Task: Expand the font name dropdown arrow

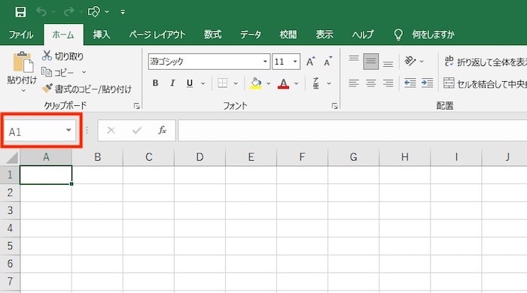Action: point(265,62)
